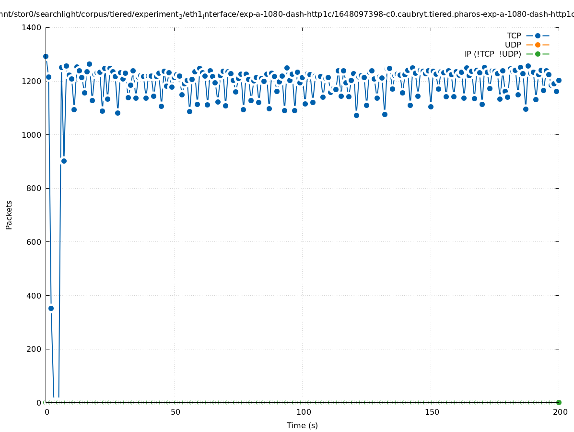Click the 1000 y-axis tick label
The height and width of the screenshot is (432, 574).
pos(31,134)
